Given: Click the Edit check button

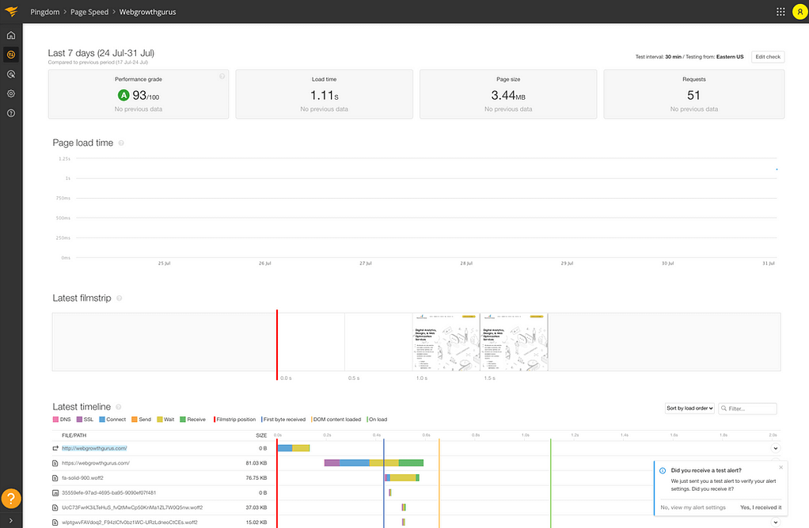Looking at the screenshot, I should (767, 56).
